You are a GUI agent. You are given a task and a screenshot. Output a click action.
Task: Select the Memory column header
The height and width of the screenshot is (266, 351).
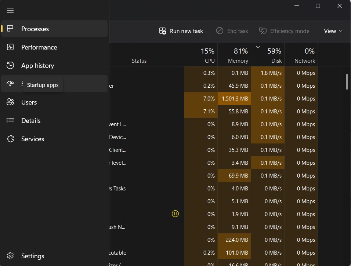[234, 54]
